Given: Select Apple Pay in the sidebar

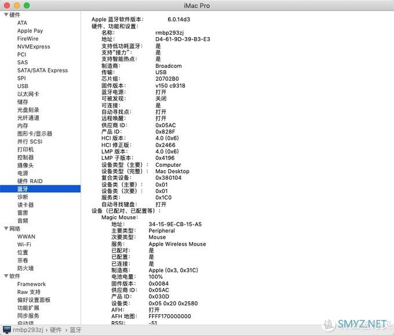Looking at the screenshot, I should 30,31.
